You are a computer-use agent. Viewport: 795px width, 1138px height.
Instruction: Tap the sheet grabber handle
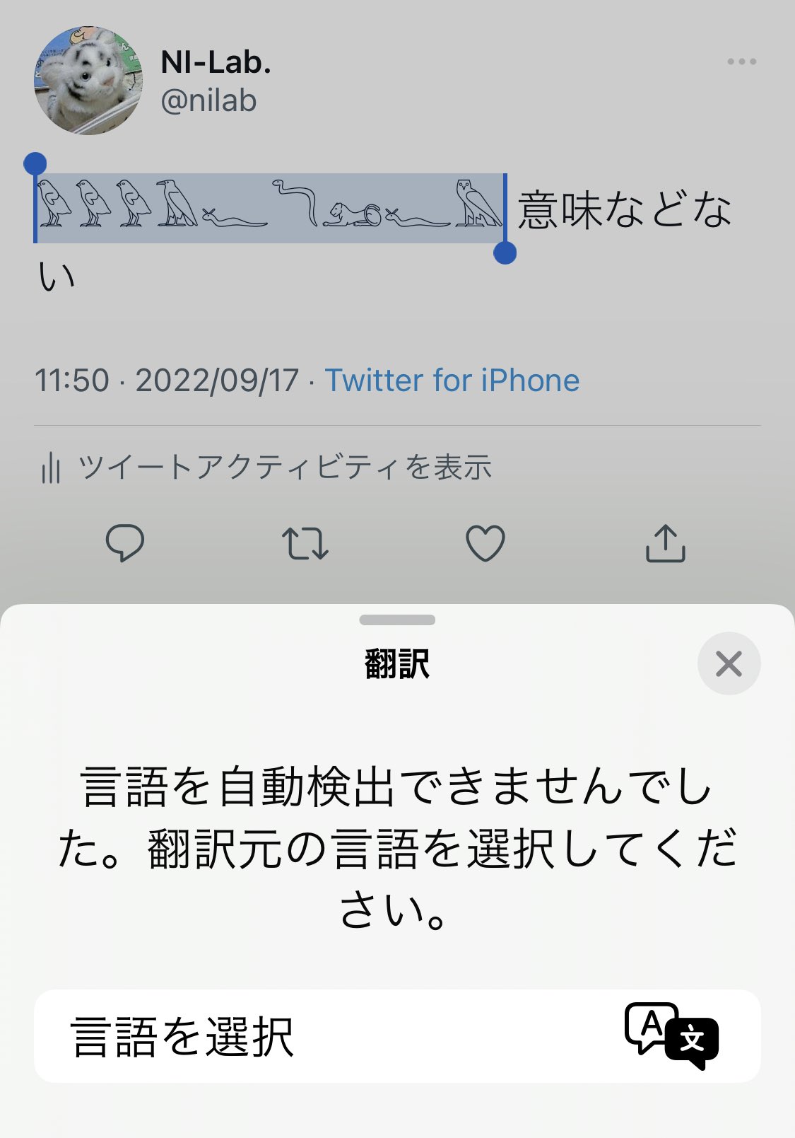coord(397,620)
